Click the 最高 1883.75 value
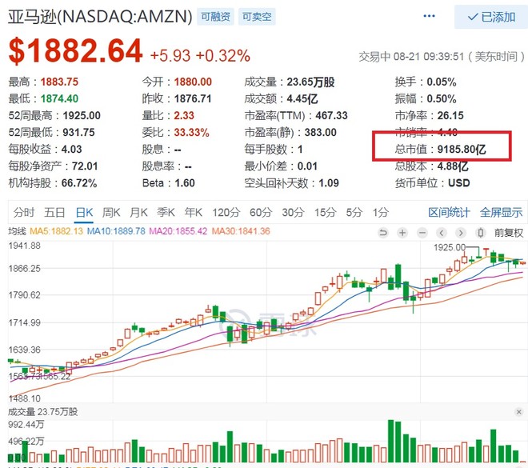The image size is (528, 468). [59, 82]
